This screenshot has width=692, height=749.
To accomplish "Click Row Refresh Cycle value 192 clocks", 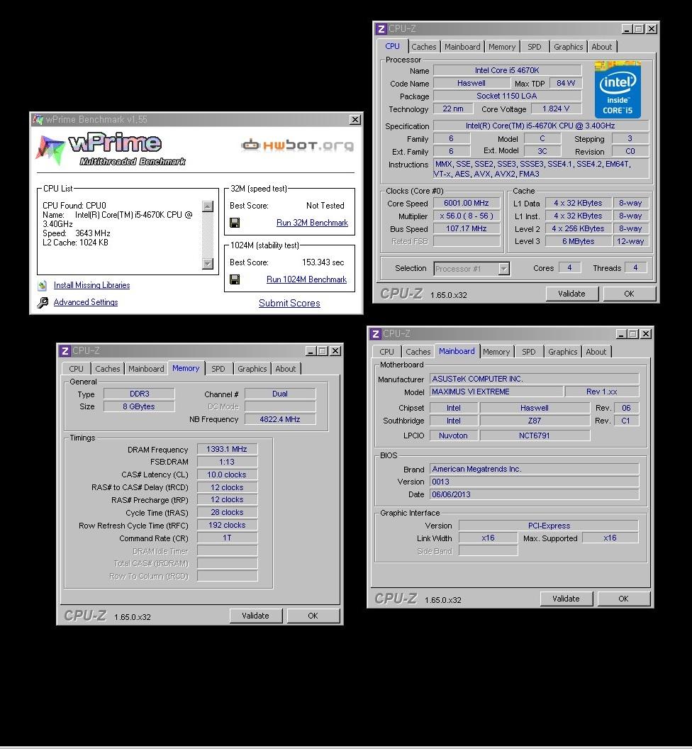I will pyautogui.click(x=227, y=525).
